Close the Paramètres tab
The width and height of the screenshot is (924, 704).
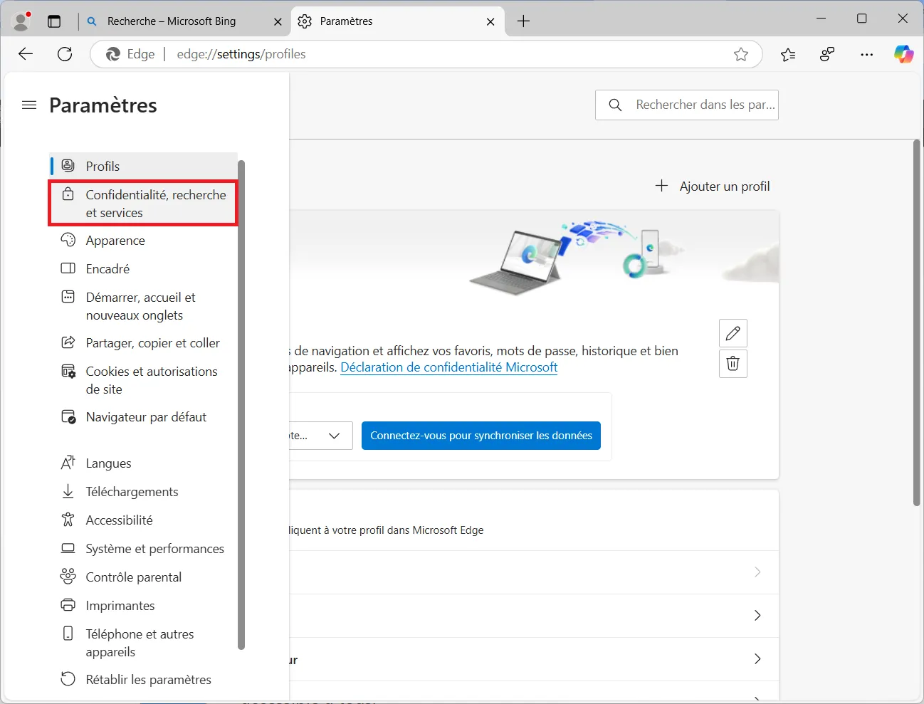(x=490, y=21)
